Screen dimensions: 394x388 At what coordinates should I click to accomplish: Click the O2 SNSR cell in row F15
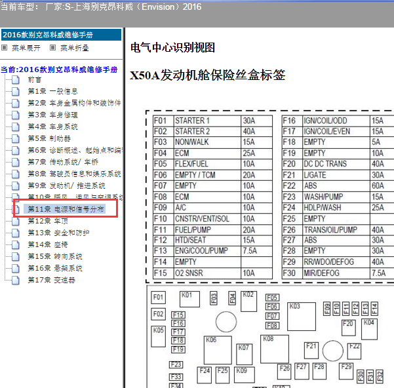[x=207, y=273]
